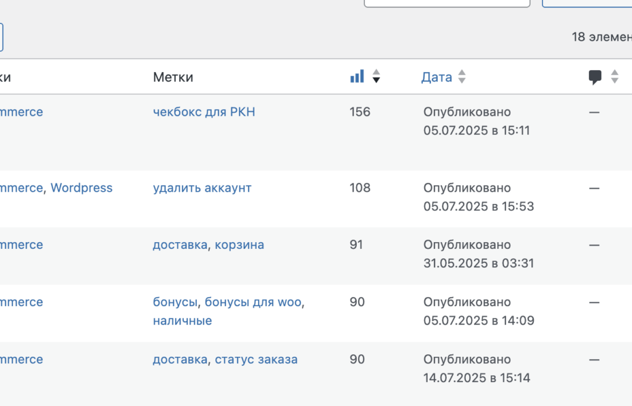Select the view count 108
The image size is (632, 406).
360,188
